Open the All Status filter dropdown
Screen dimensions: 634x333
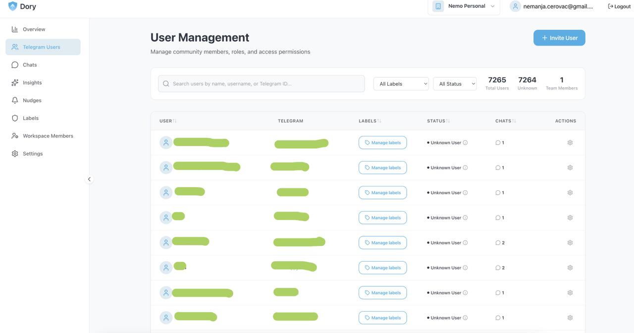tap(454, 84)
